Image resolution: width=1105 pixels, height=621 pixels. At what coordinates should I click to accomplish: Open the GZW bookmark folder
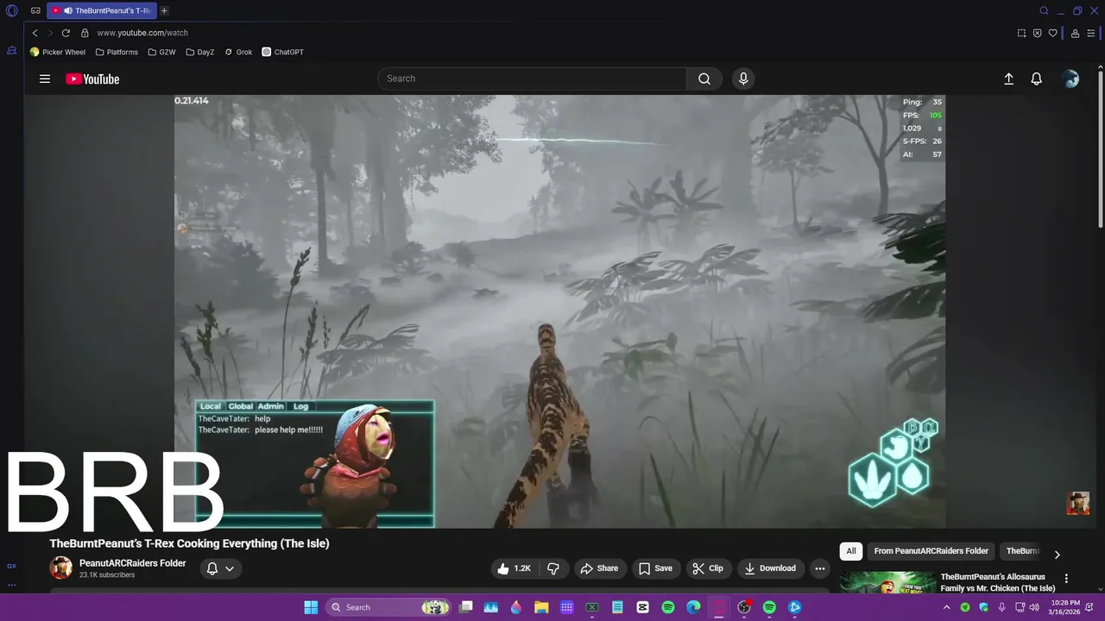(x=162, y=52)
